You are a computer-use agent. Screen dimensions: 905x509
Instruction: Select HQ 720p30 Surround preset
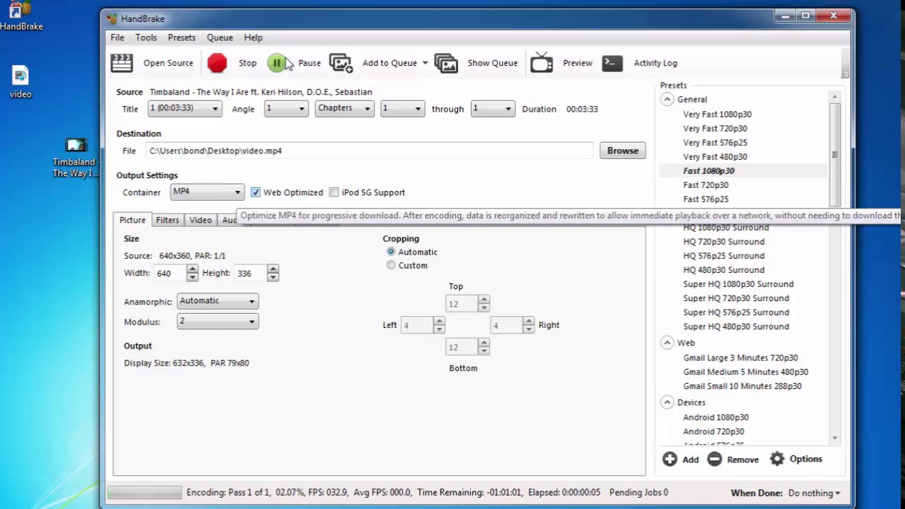(723, 241)
